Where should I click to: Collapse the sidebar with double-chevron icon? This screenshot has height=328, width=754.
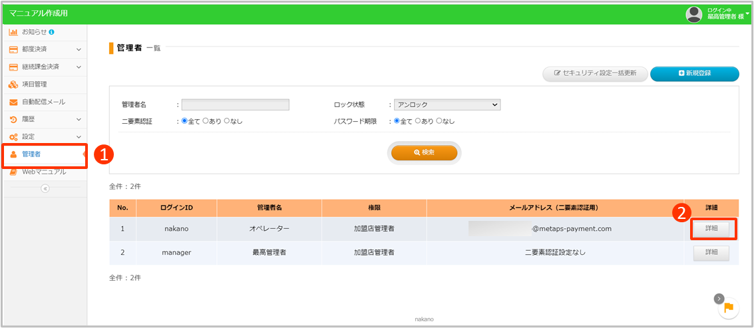tap(45, 188)
